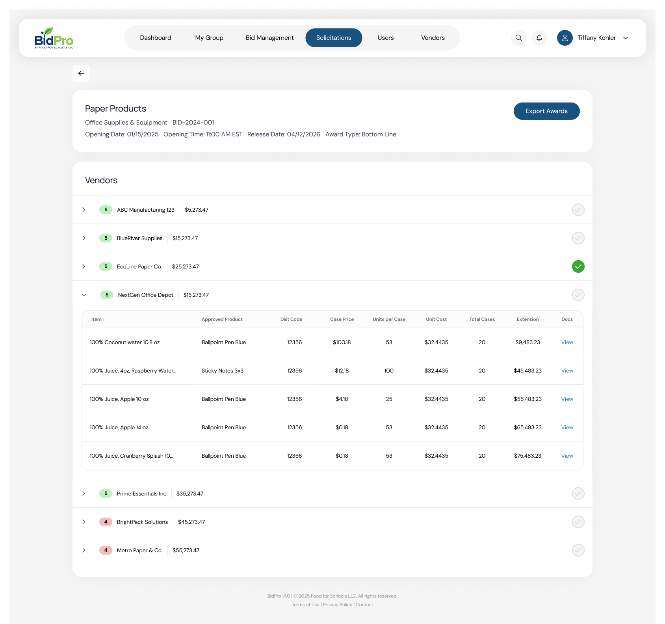Screen dimensions: 665x624
Task: Open the Vendors navigation tab
Action: 433,38
